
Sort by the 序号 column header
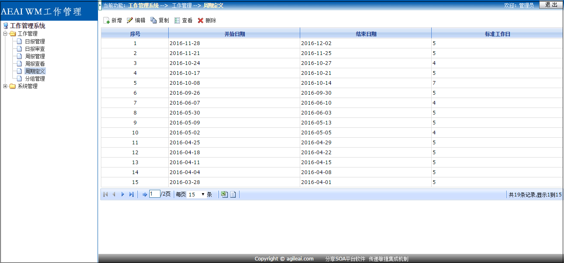[135, 34]
